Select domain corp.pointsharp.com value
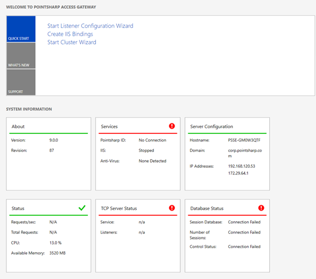316x279 pixels. pyautogui.click(x=245, y=153)
